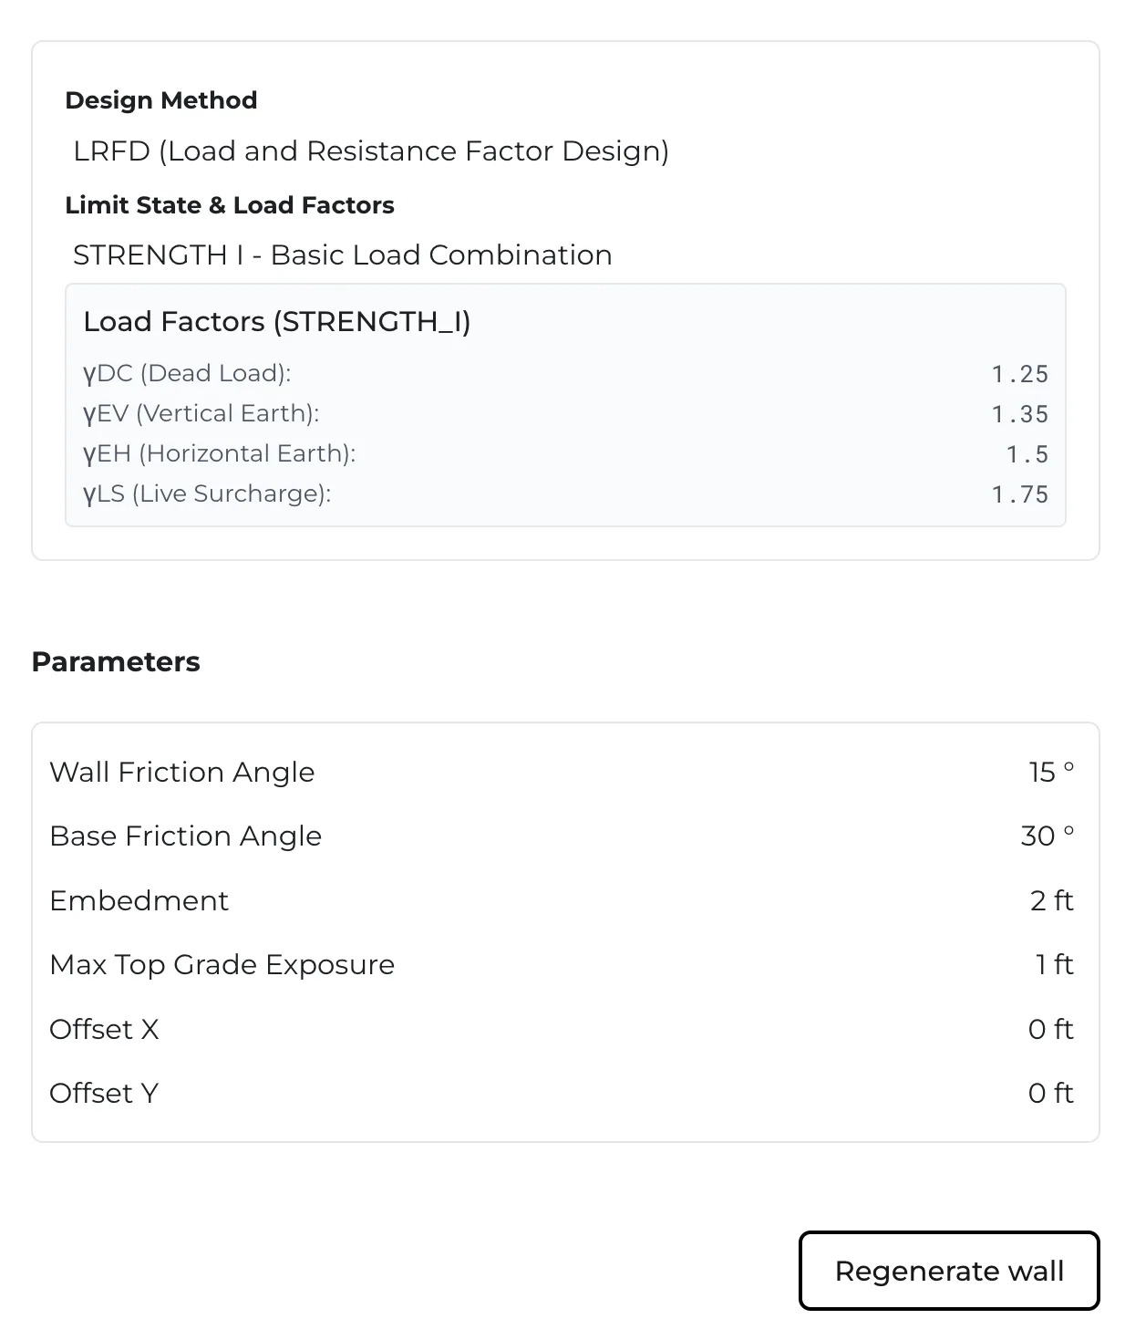Click the Max Top Grade Exposure value

click(x=1055, y=965)
